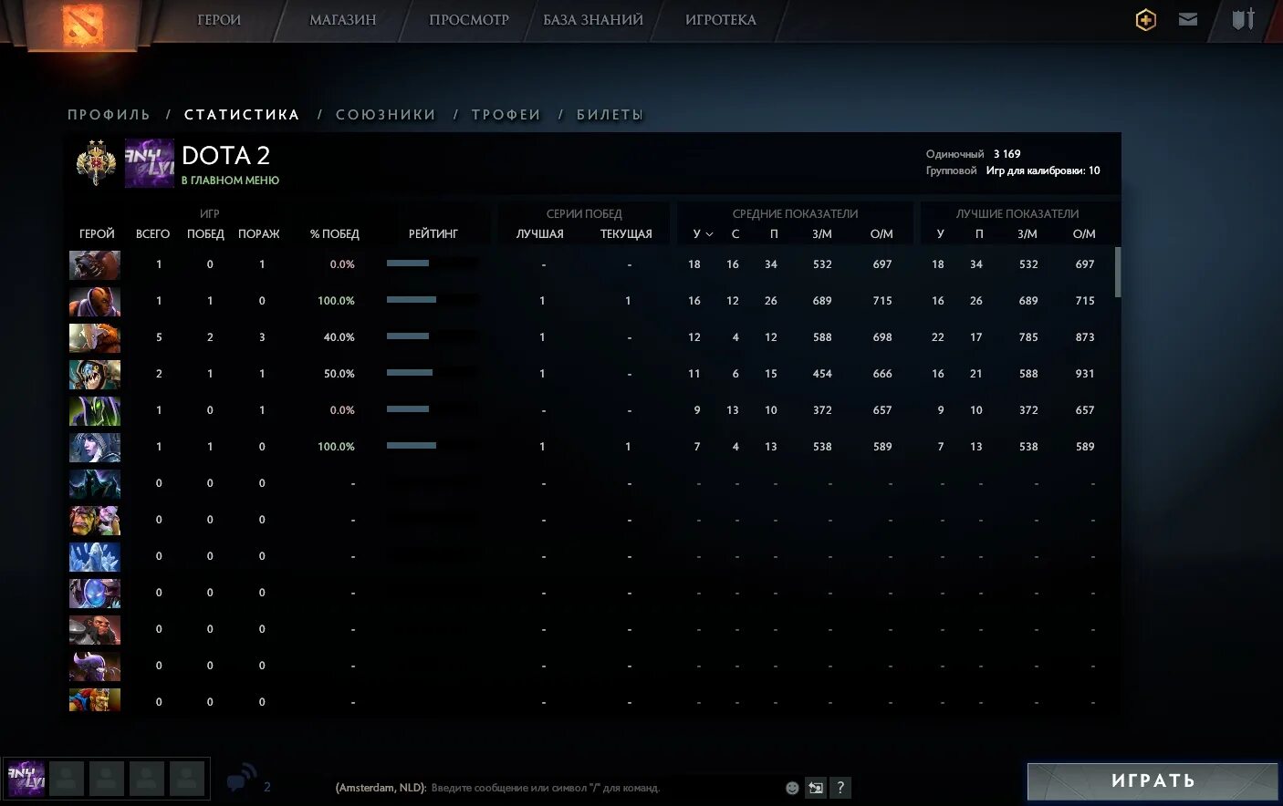Open the МАГАЗИН top menu
The image size is (1283, 806).
click(342, 20)
